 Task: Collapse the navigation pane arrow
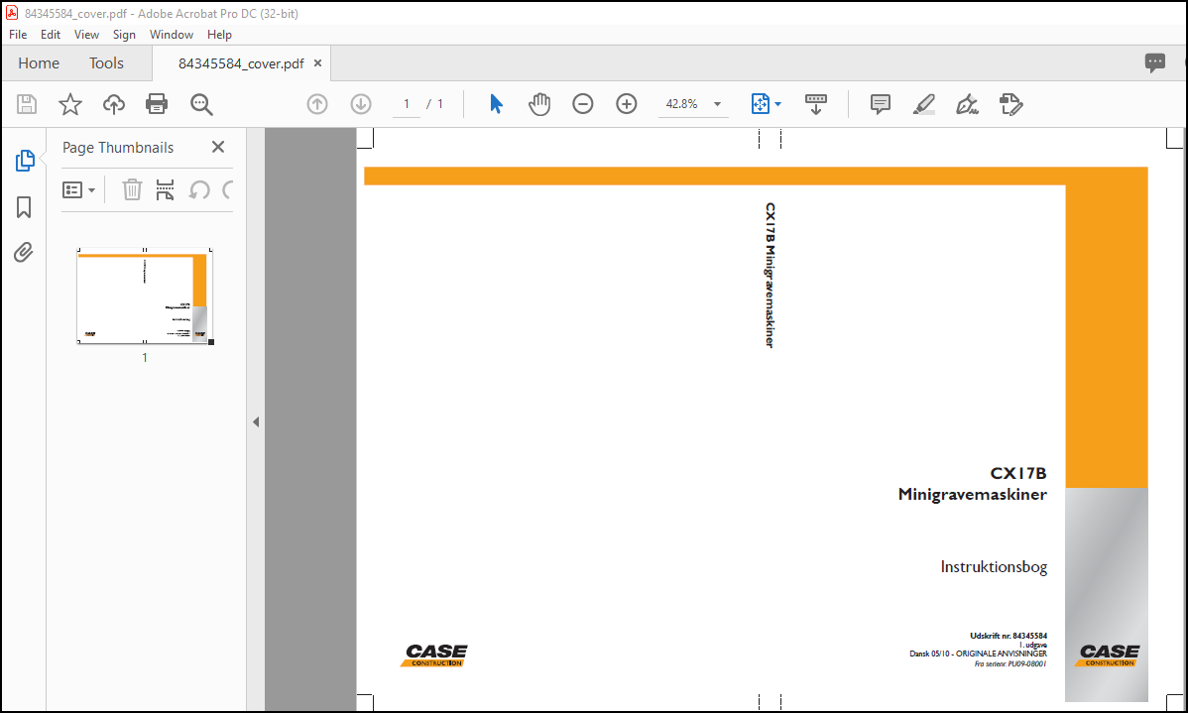[256, 421]
